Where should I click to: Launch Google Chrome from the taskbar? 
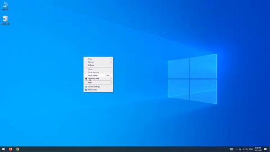(18, 149)
